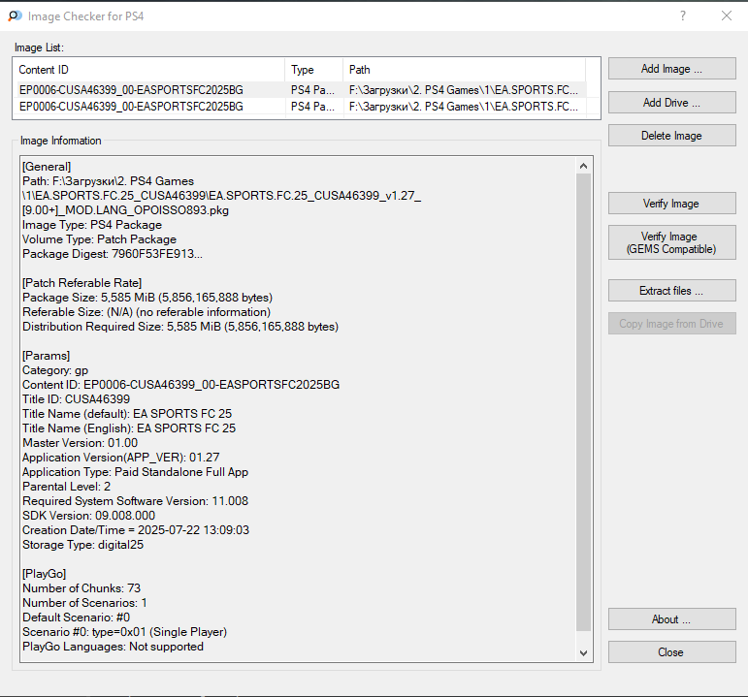
Task: Click the up arrow of the info scrollbar
Action: [583, 166]
